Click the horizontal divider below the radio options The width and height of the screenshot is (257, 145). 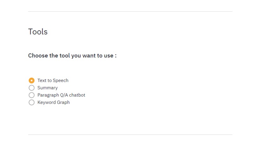pyautogui.click(x=130, y=135)
